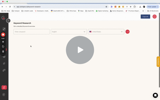Viewport: 160px width, 100px height.
Task: Open the chain links sidebar icon
Action: tap(4, 70)
